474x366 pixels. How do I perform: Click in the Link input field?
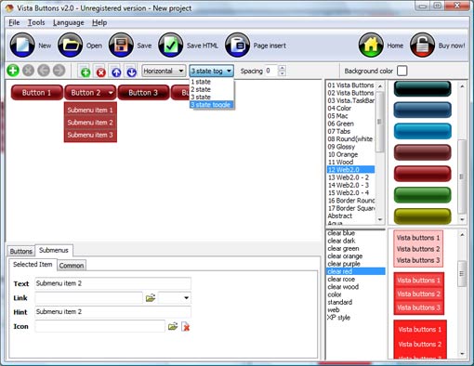click(x=88, y=298)
